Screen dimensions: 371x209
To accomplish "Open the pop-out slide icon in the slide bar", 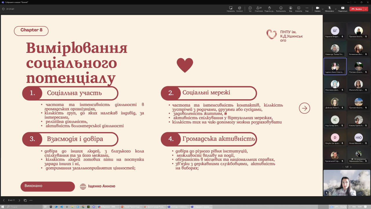I will [25, 200].
